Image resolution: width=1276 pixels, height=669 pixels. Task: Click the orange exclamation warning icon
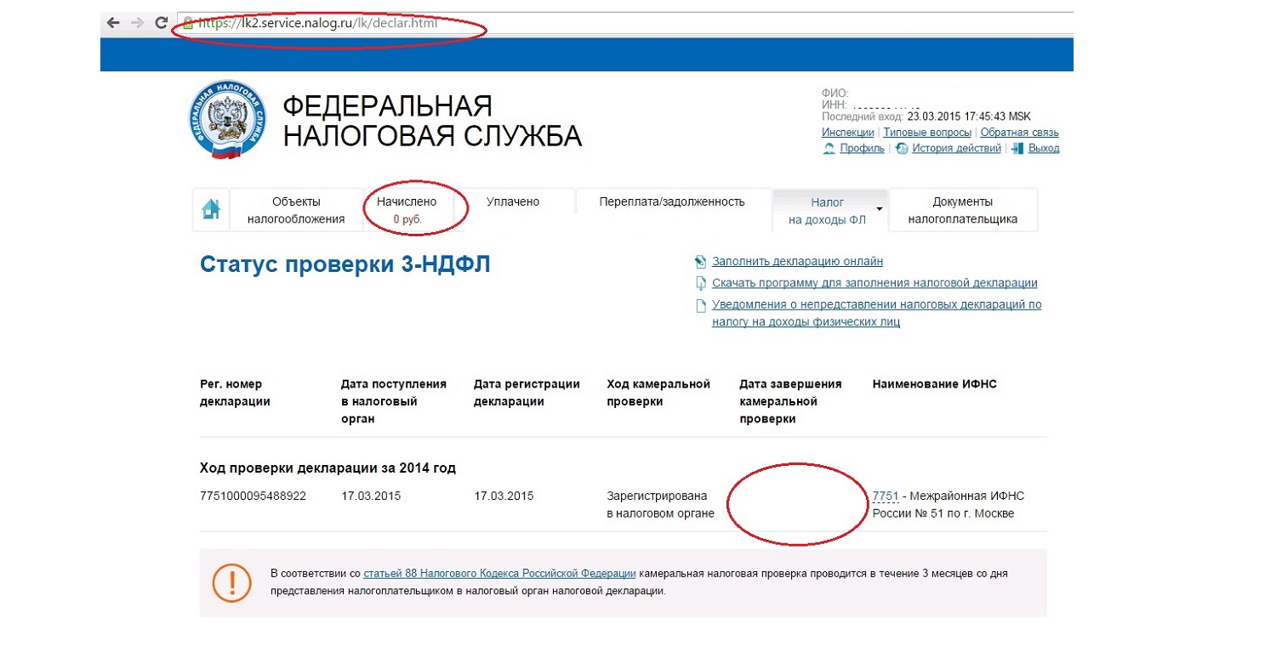click(x=231, y=582)
